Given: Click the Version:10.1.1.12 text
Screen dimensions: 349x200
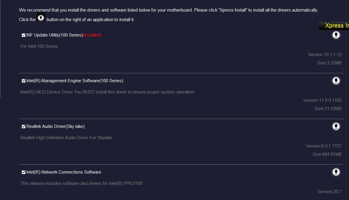Looking at the screenshot, I should pyautogui.click(x=325, y=55).
